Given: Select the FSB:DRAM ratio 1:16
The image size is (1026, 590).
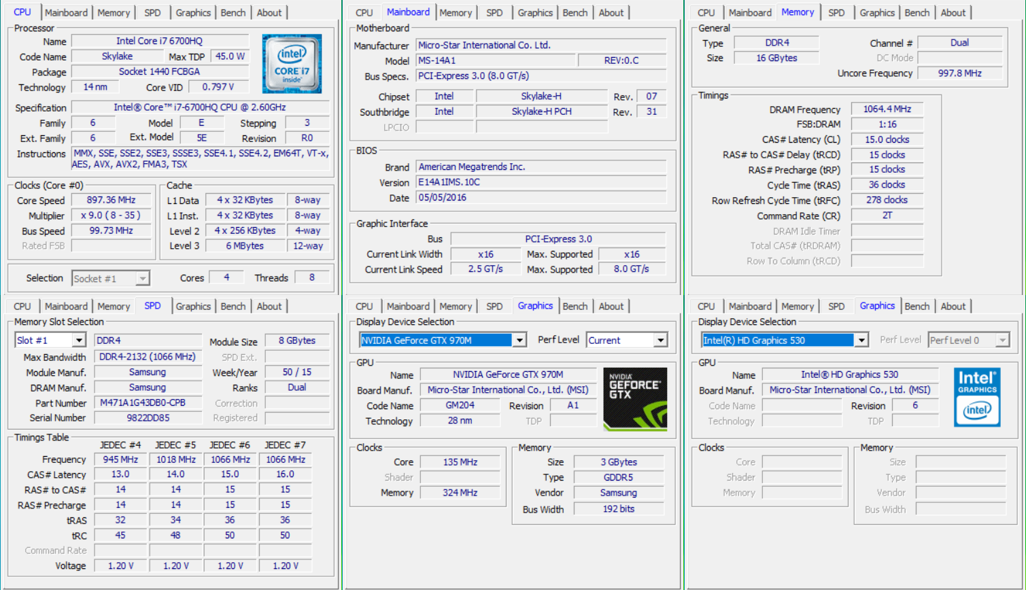Looking at the screenshot, I should coord(887,124).
